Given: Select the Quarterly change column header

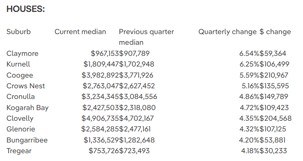Looking at the screenshot, I should (x=227, y=32).
